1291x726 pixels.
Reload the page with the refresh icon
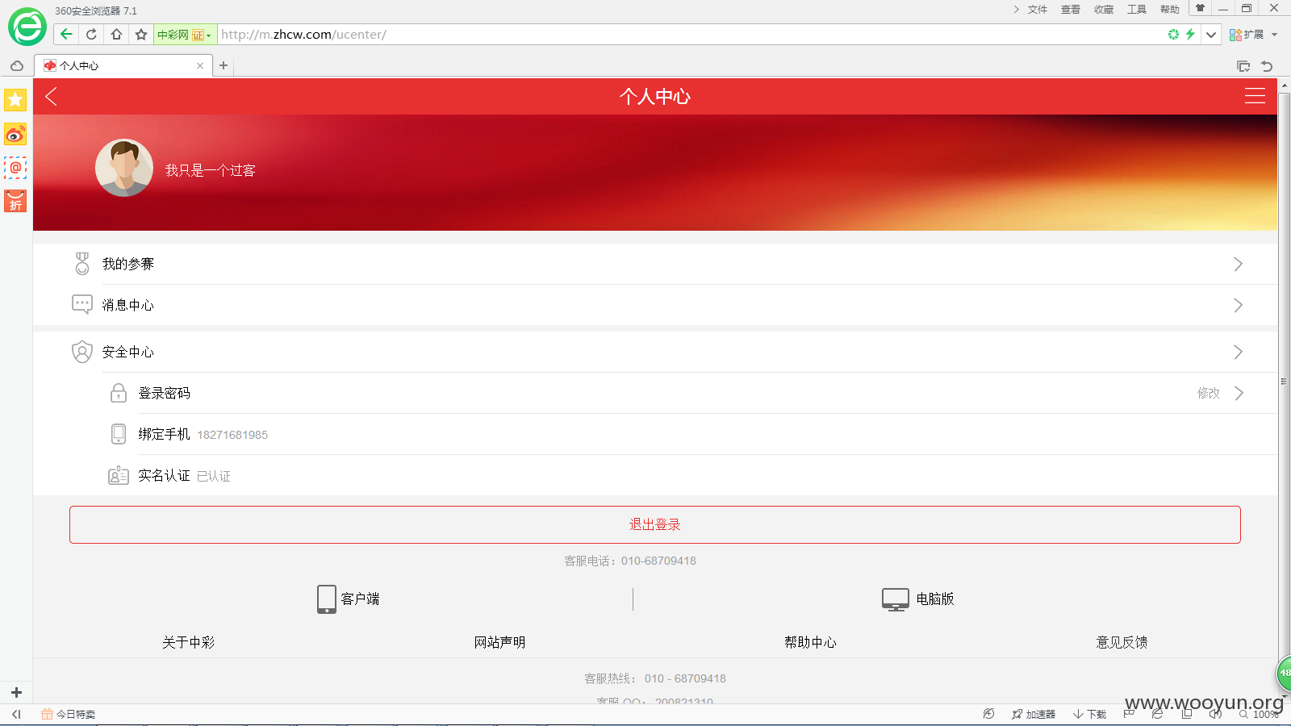(x=91, y=34)
